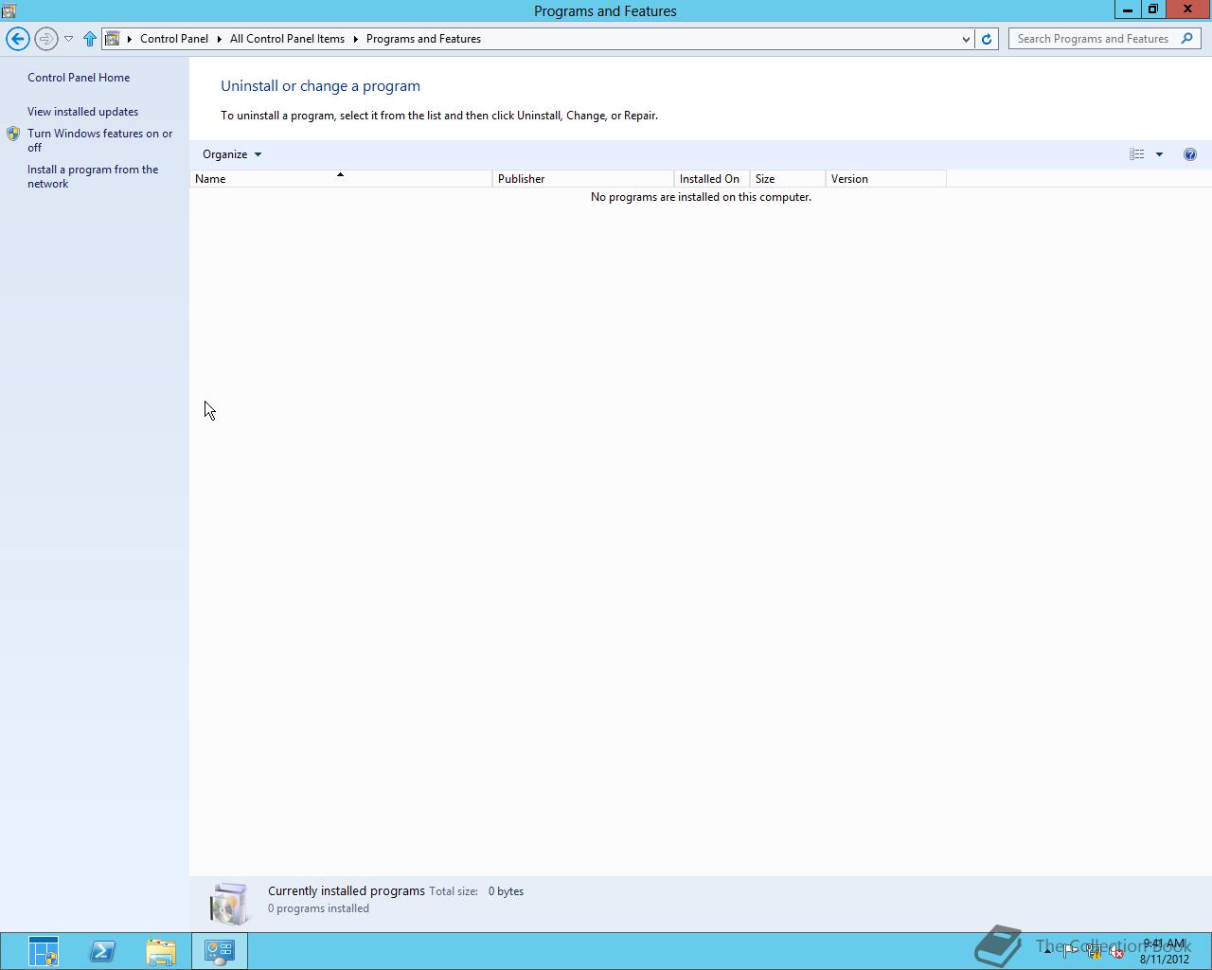Change the view with the view icon
The height and width of the screenshot is (970, 1212).
1136,154
